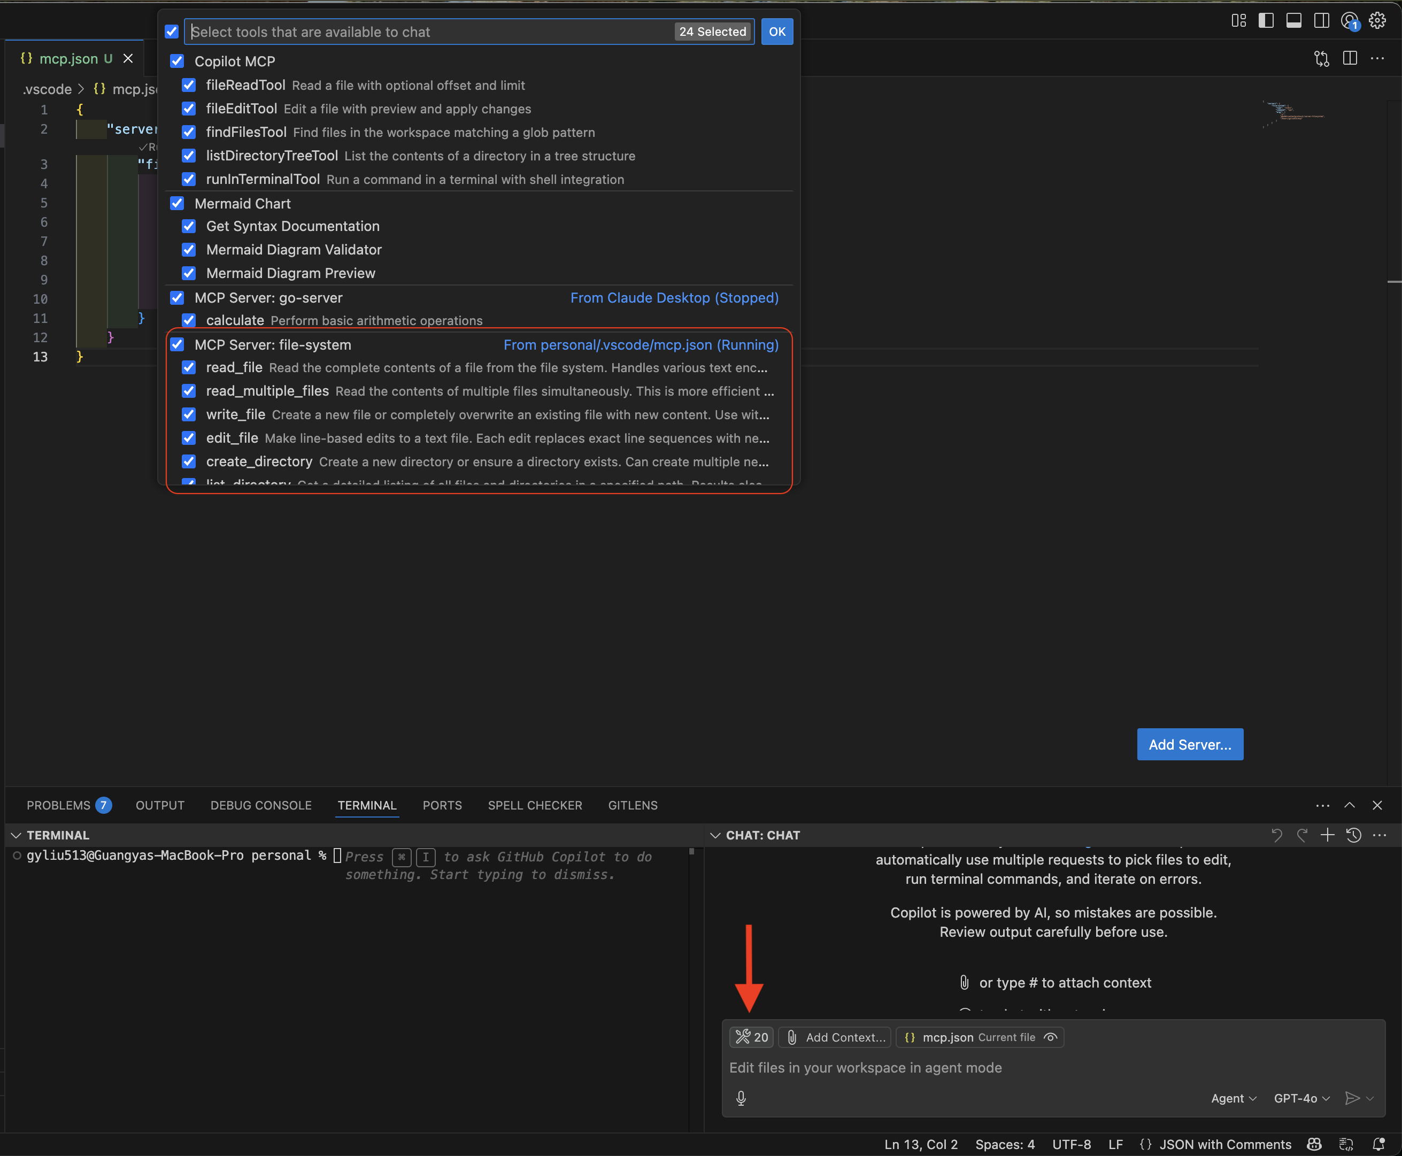Uncheck MCP Server: go-server checkbox

[177, 298]
